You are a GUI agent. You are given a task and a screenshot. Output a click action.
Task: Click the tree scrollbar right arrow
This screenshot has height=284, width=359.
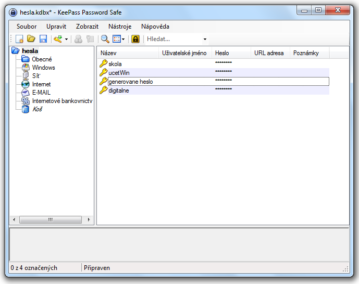pyautogui.click(x=89, y=220)
